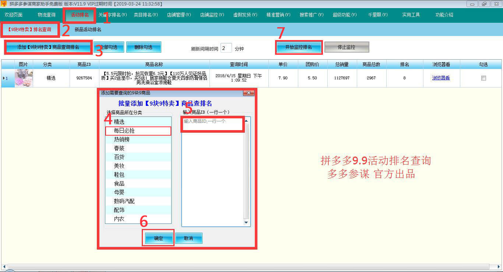The height and width of the screenshot is (272, 503).
Task: Focus the 刷新间隔时间 minutes input field
Action: pos(226,48)
